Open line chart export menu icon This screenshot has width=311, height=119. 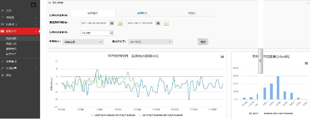[x=222, y=57]
